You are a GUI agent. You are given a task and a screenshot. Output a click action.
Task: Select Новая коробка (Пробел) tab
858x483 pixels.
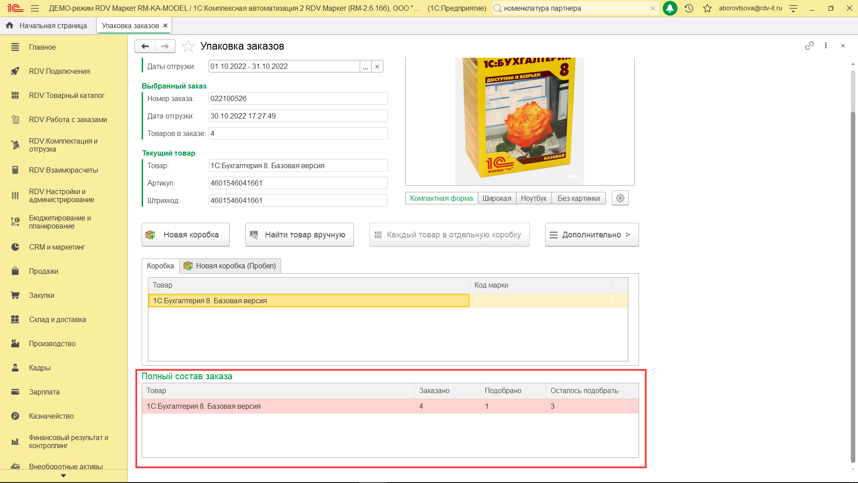click(x=231, y=266)
